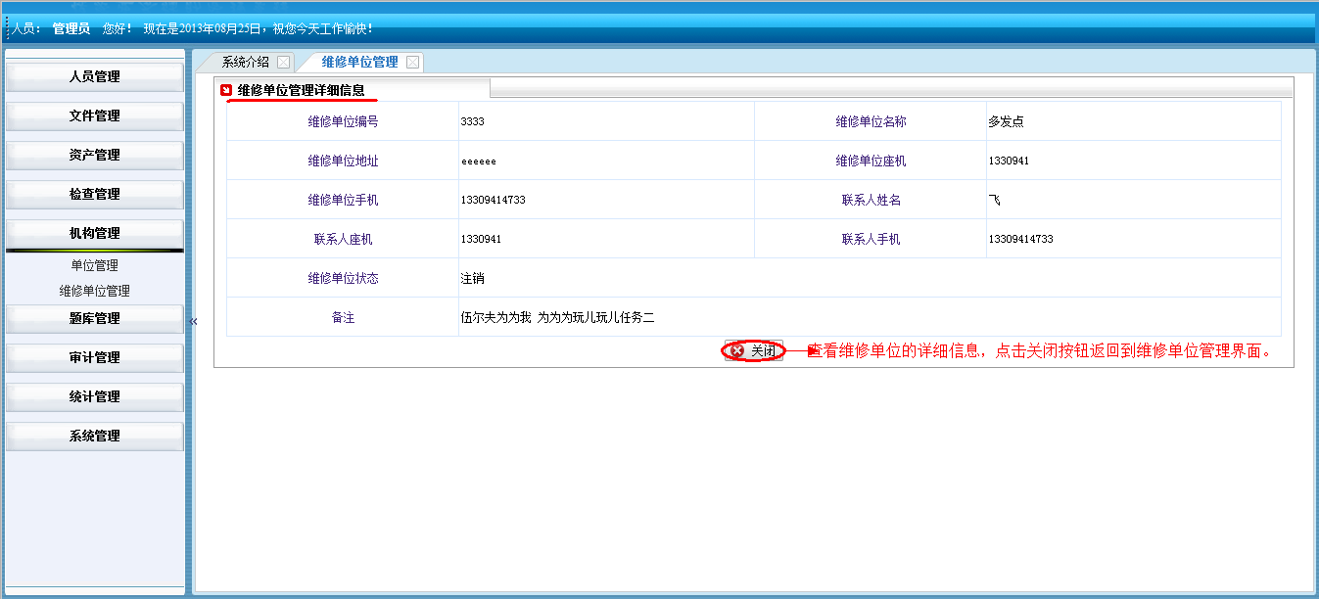Click the 联系人座机 value 1330941
This screenshot has height=599, width=1319.
click(481, 239)
